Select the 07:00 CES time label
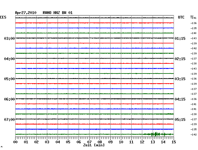 (9, 119)
